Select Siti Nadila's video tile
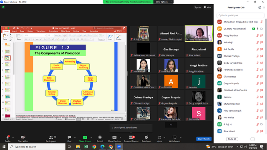Image resolution: width=267 pixels, height=150 pixels. tap(199, 113)
